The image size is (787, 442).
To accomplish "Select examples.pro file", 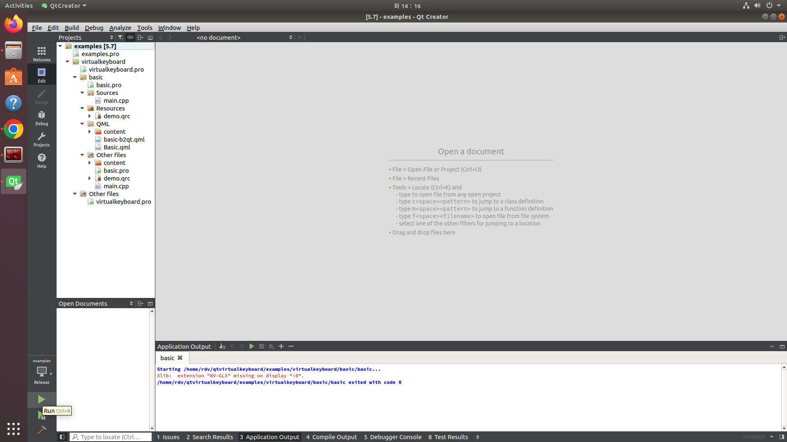I will (100, 54).
